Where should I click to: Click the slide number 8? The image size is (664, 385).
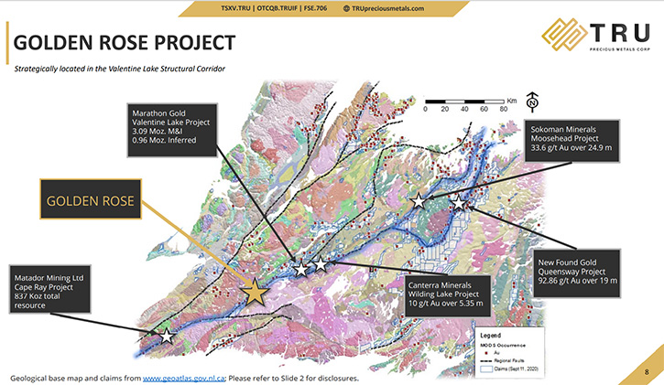pyautogui.click(x=647, y=372)
